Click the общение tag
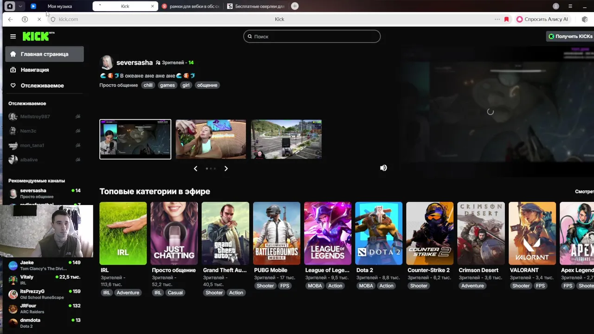The image size is (594, 334). [x=207, y=85]
